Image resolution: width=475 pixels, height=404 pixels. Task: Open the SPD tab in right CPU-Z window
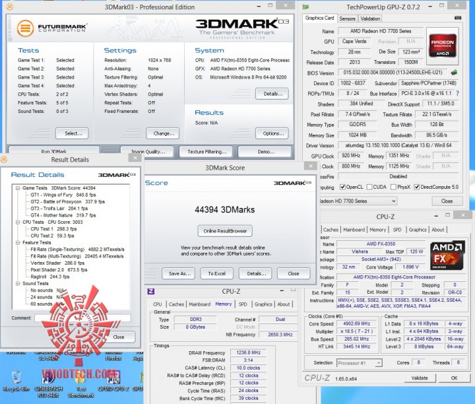(x=397, y=230)
